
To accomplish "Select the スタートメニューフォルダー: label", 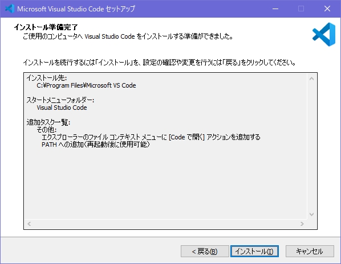I will pos(60,100).
